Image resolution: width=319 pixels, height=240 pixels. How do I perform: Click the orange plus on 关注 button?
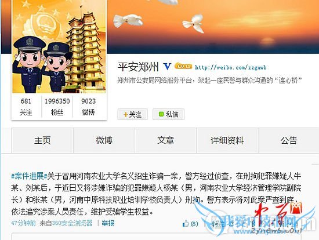click(125, 115)
